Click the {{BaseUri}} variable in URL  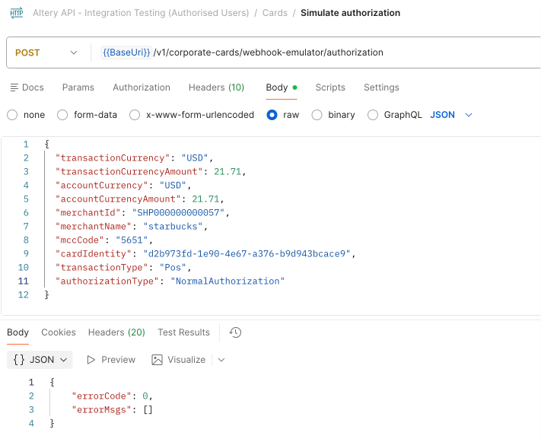(x=126, y=52)
